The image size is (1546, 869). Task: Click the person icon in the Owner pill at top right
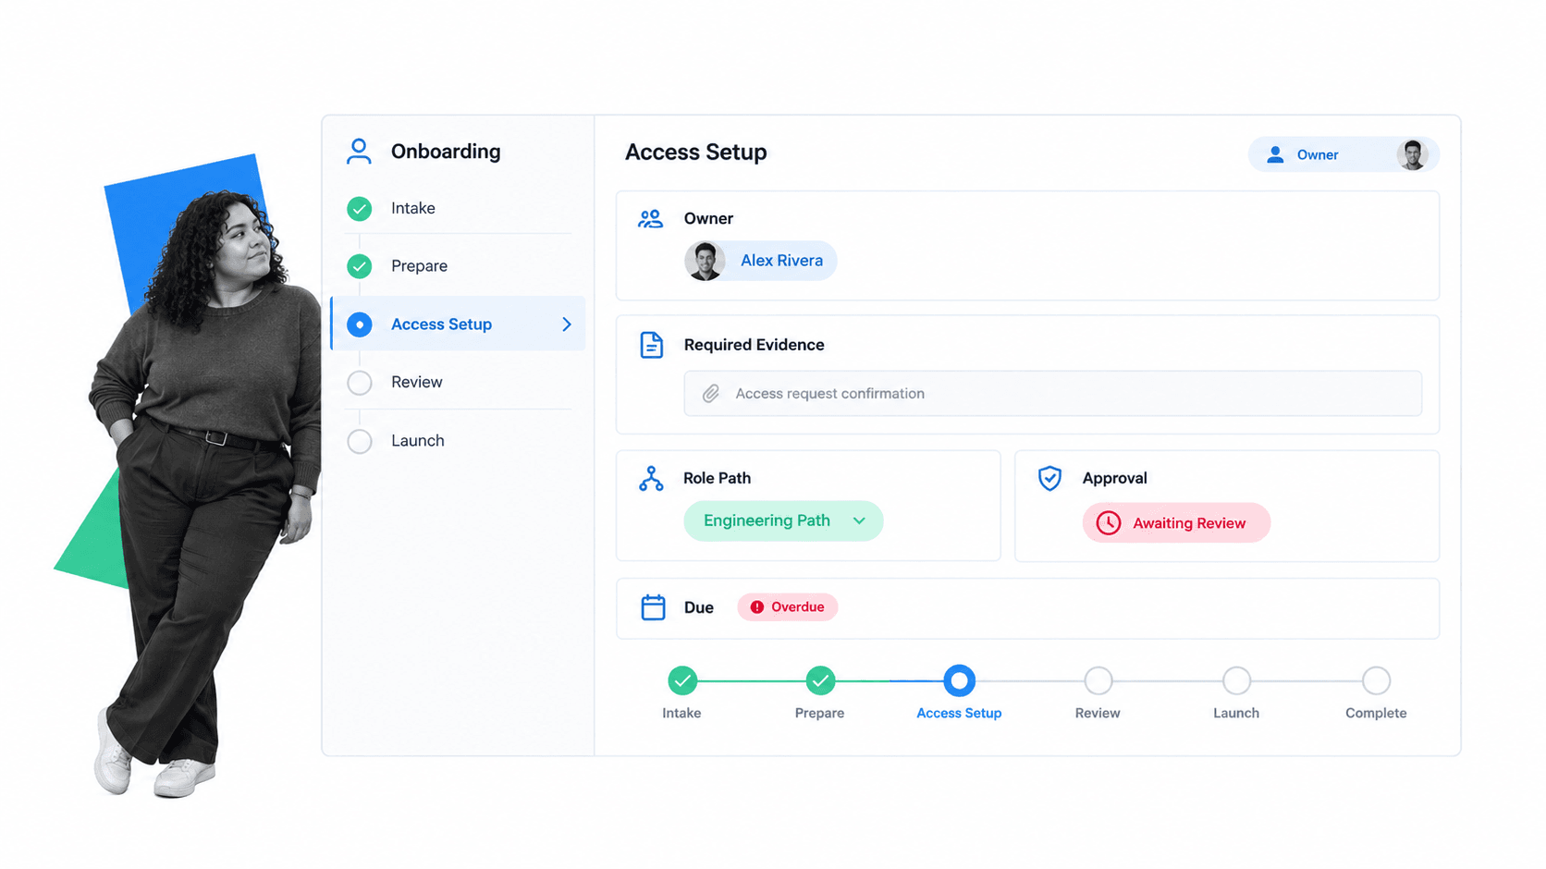pos(1275,154)
